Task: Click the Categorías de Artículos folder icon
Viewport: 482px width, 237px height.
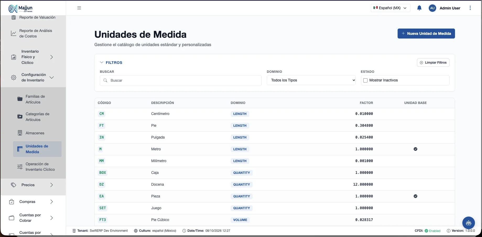Action: [20, 117]
